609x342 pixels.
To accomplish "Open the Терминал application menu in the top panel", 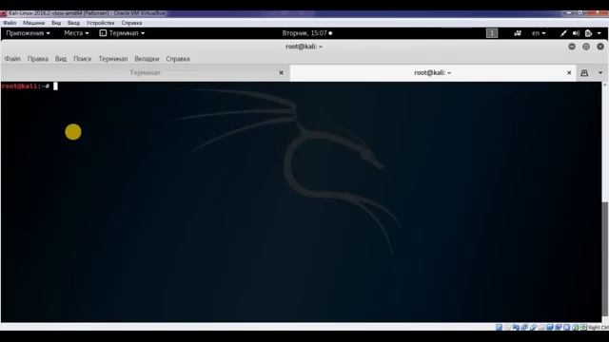I will click(122, 33).
